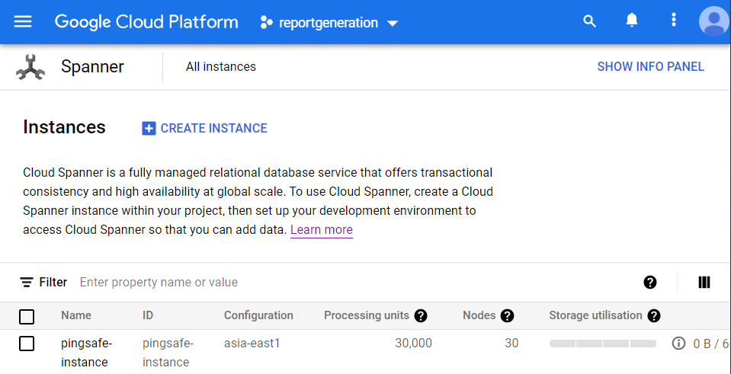731x374 pixels.
Task: Click the user account avatar
Action: pyautogui.click(x=713, y=21)
